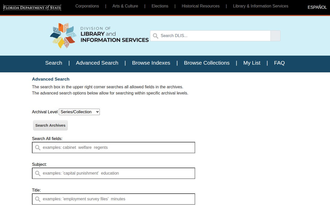
Task: Focus the Subject input field
Action: [113, 173]
